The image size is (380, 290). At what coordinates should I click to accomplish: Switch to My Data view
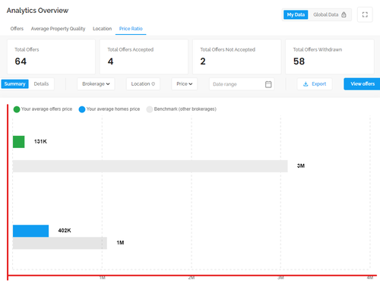pos(296,14)
